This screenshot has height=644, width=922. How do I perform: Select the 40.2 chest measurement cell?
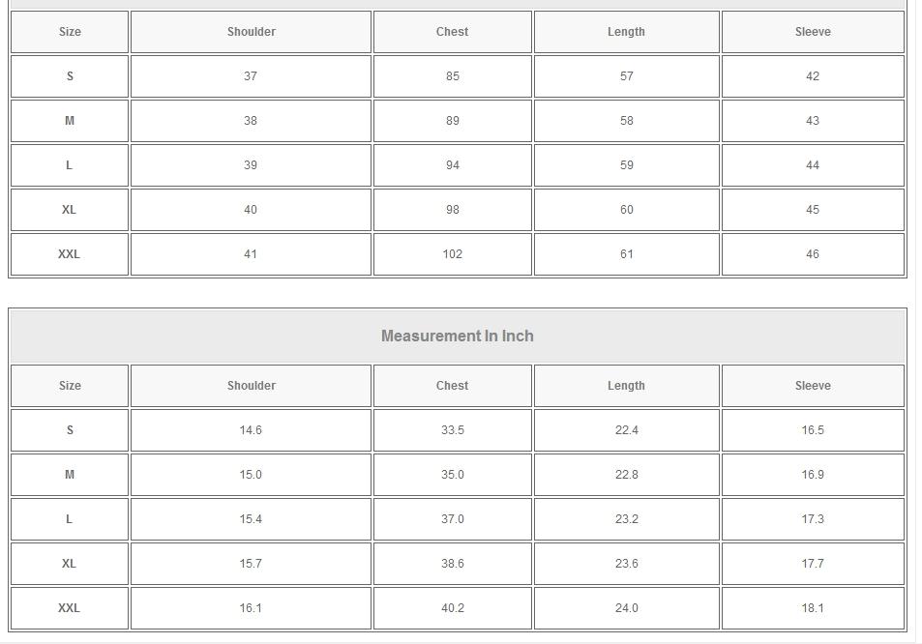[452, 608]
